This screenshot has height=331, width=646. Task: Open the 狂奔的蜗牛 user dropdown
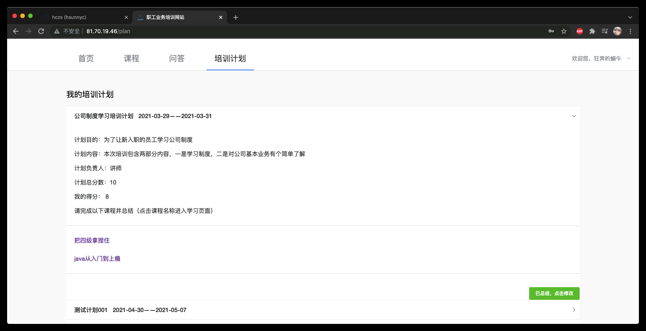pos(600,58)
